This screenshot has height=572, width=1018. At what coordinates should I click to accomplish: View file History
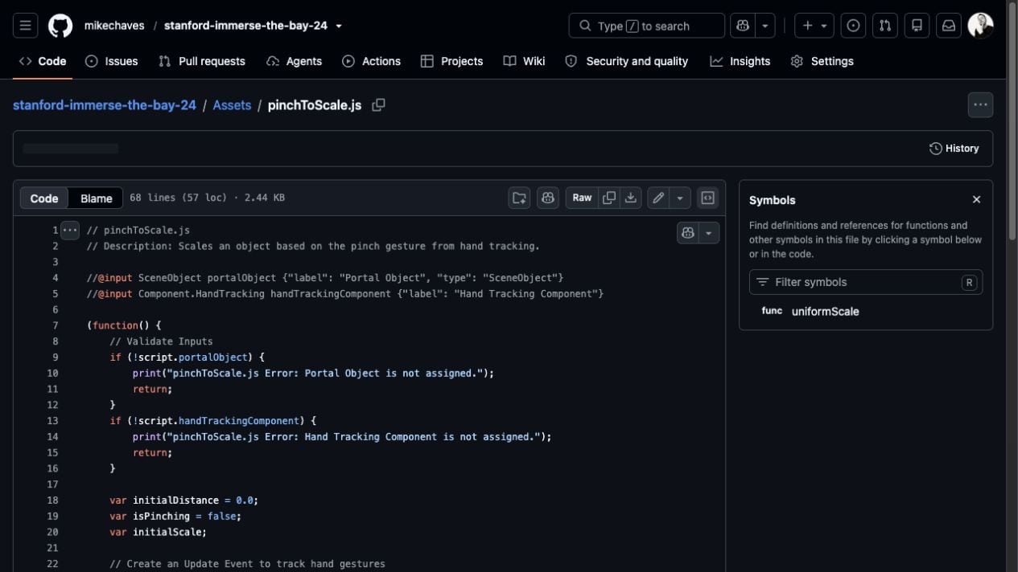point(954,149)
